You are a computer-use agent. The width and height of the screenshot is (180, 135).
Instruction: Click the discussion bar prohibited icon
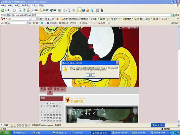click(x=33, y=125)
